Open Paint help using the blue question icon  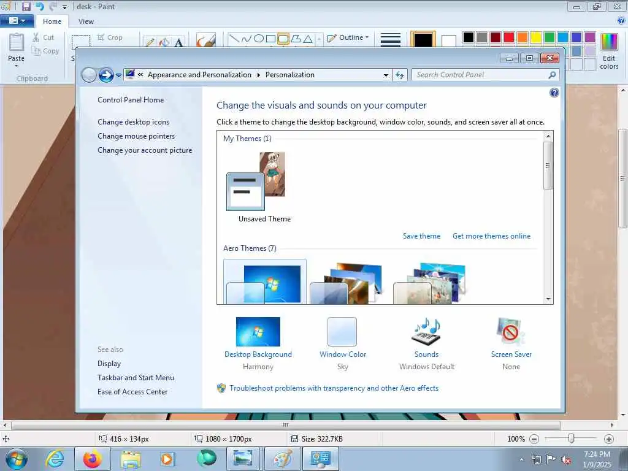tap(621, 20)
